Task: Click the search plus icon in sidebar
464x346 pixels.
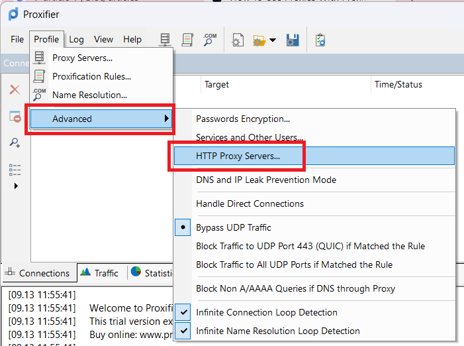Action: pyautogui.click(x=15, y=143)
